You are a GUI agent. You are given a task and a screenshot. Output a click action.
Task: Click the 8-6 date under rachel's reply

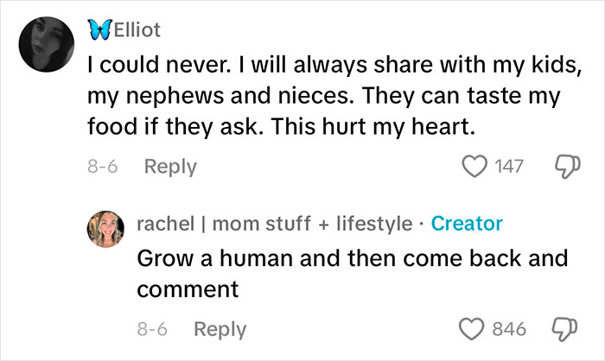(152, 329)
